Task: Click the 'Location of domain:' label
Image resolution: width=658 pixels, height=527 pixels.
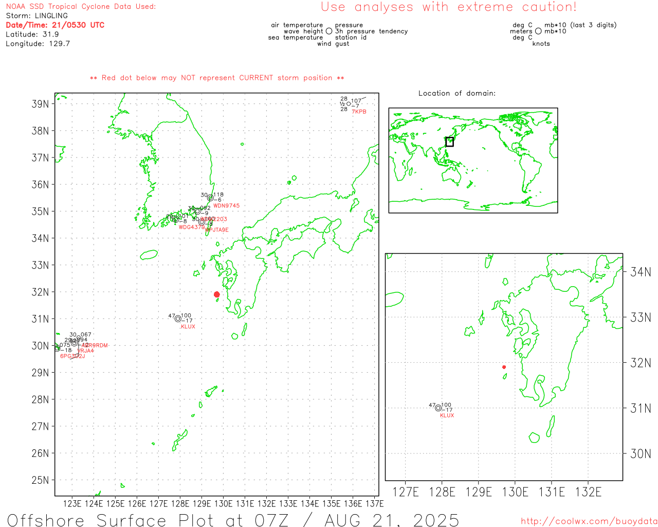Action: tap(457, 93)
